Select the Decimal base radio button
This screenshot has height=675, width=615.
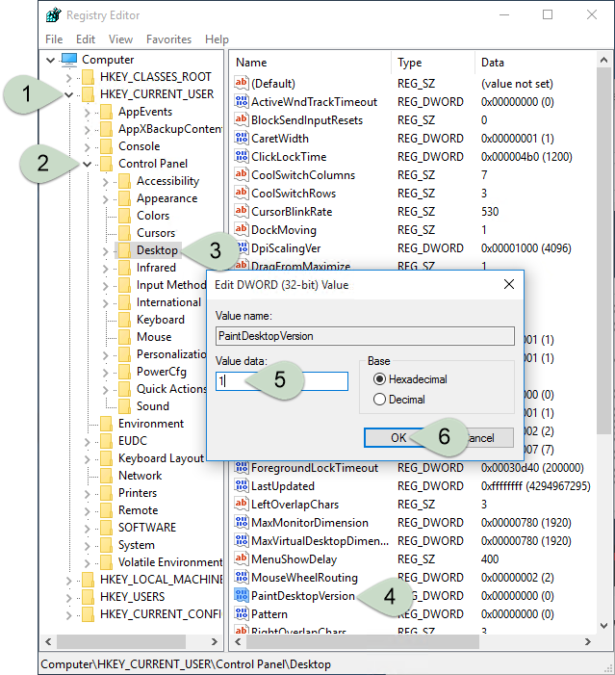click(x=379, y=400)
